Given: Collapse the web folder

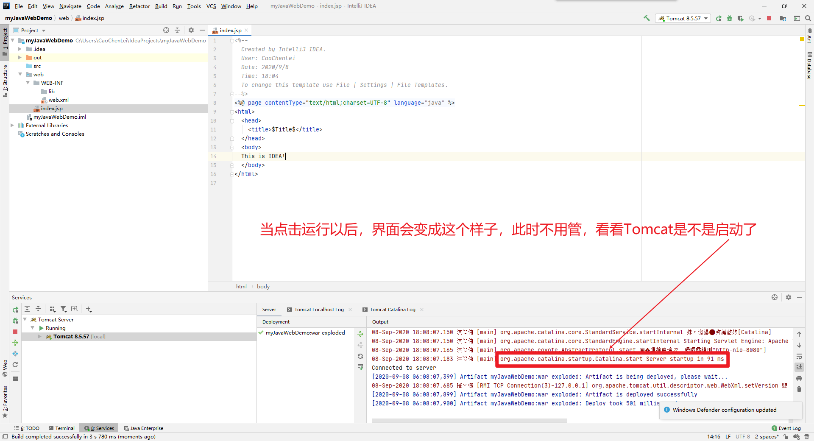Looking at the screenshot, I should coord(20,74).
